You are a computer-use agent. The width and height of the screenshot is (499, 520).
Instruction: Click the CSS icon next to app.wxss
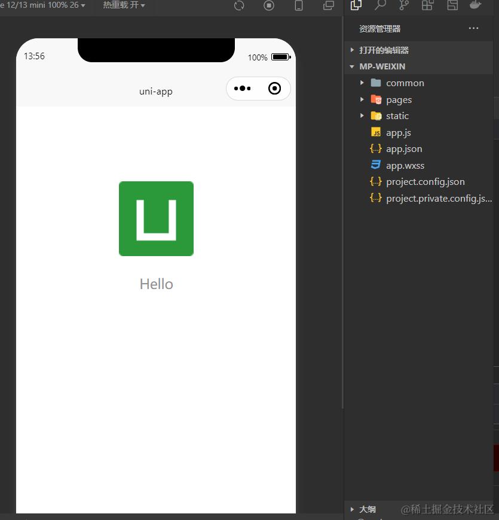[x=376, y=165]
